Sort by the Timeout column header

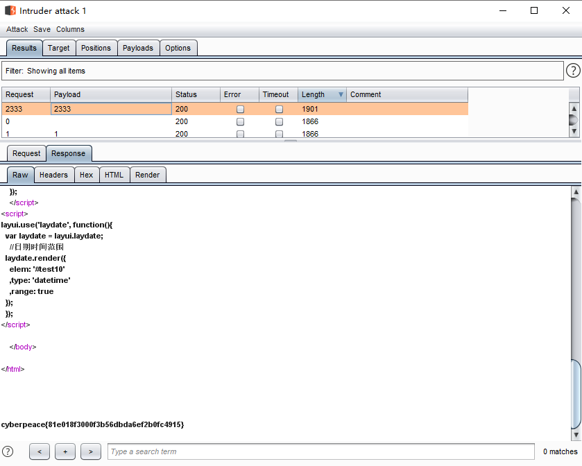(278, 94)
